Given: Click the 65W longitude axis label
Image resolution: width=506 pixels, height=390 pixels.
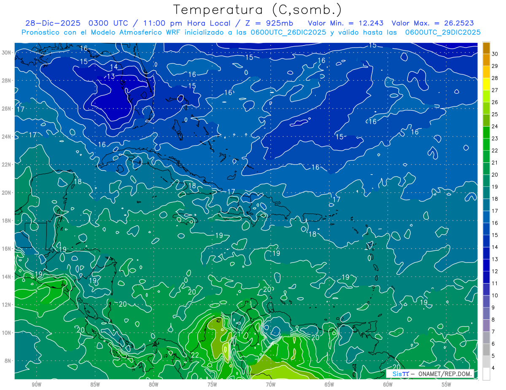Looking at the screenshot, I should point(329,385).
